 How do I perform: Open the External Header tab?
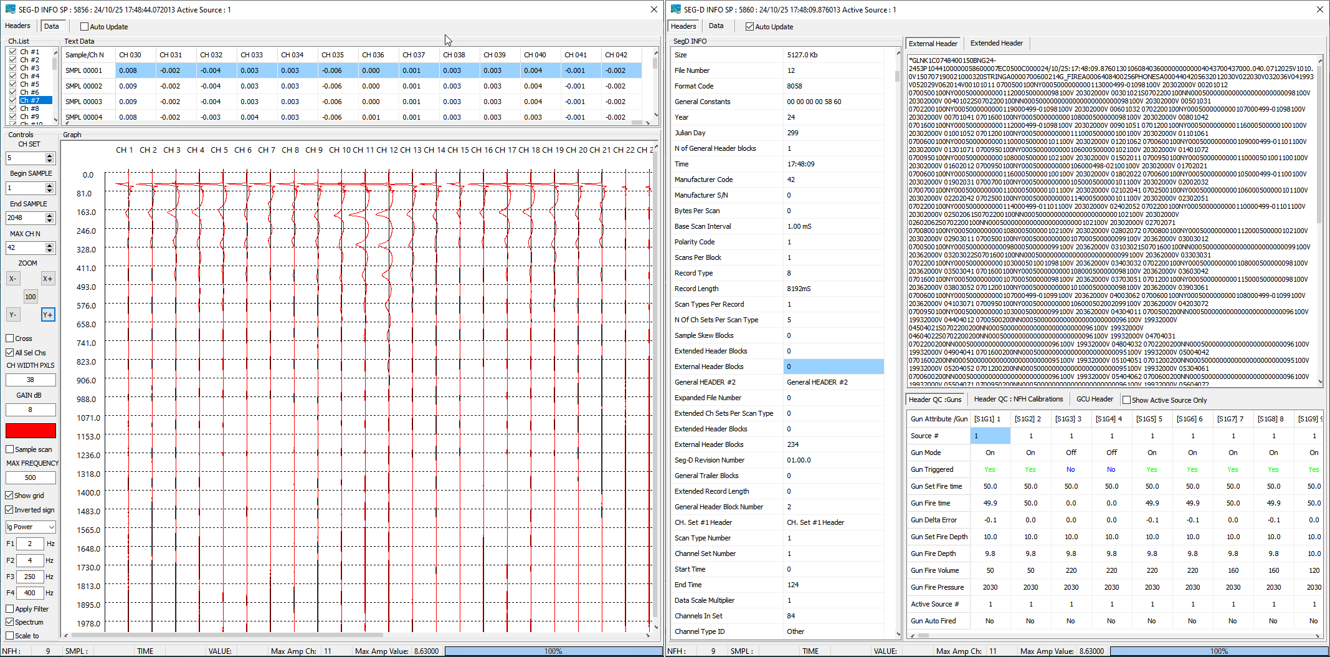[933, 44]
